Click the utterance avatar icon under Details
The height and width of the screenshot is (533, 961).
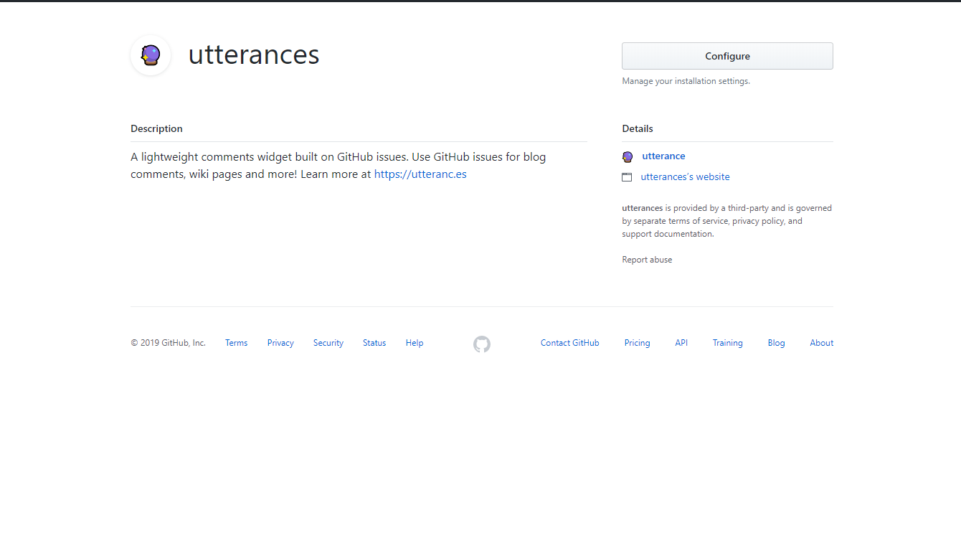628,156
